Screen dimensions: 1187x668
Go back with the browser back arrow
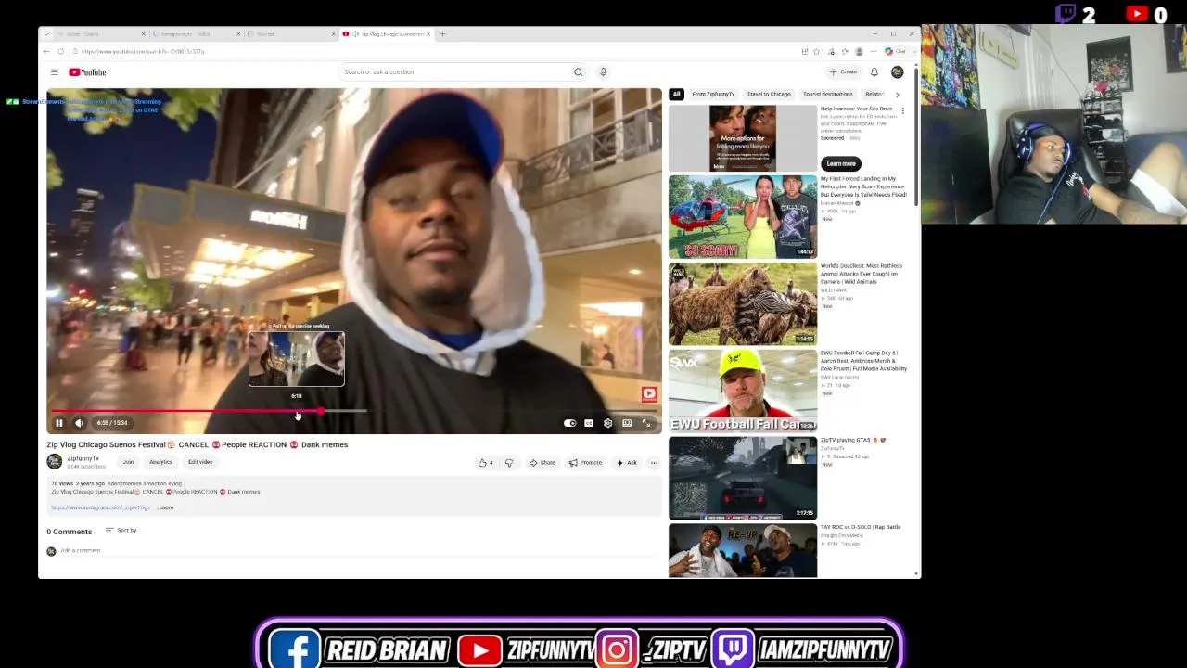click(x=46, y=51)
